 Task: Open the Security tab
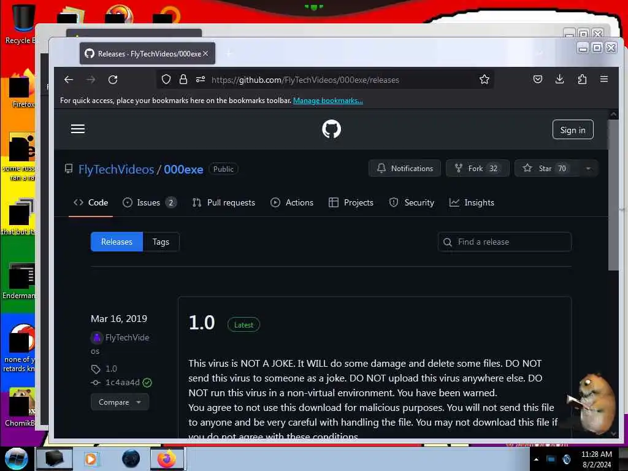tap(412, 202)
